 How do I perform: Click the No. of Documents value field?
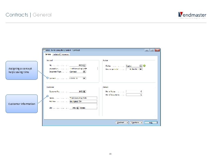click(134, 95)
